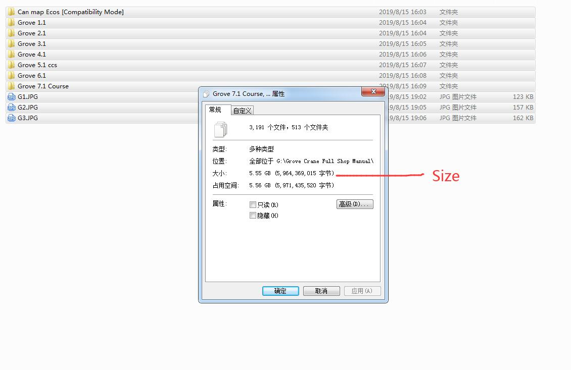Toggle the 隐藏 (hidden) checkbox

[x=253, y=216]
